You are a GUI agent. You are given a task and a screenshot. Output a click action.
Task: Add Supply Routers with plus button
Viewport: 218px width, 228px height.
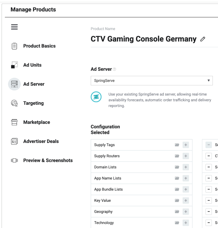(x=186, y=156)
